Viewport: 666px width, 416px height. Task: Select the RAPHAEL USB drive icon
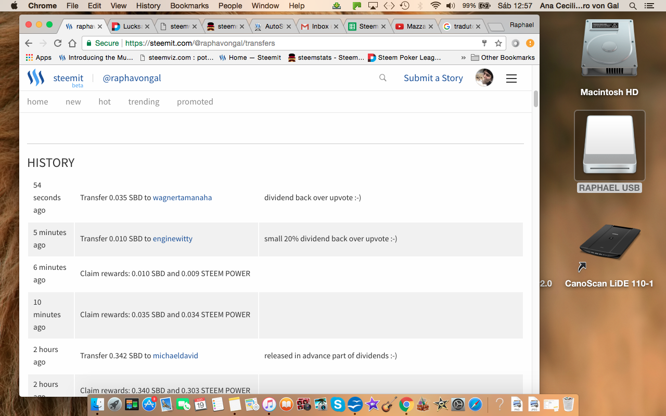click(609, 145)
